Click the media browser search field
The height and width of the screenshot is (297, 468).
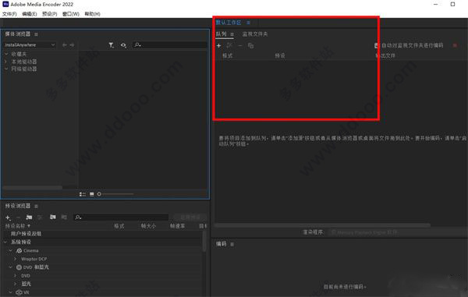(169, 45)
